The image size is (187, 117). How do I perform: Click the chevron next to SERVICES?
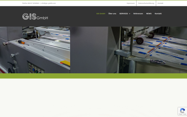coord(130,14)
